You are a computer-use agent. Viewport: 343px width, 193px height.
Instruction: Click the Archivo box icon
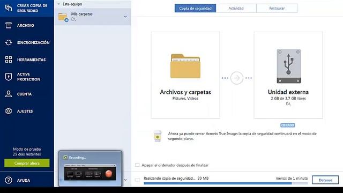(x=9, y=25)
